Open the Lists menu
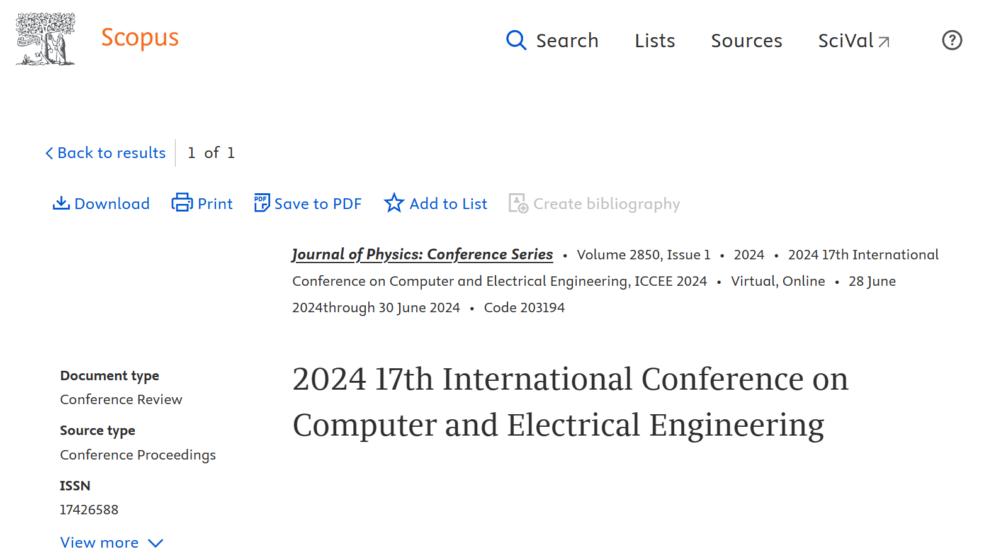 (655, 41)
